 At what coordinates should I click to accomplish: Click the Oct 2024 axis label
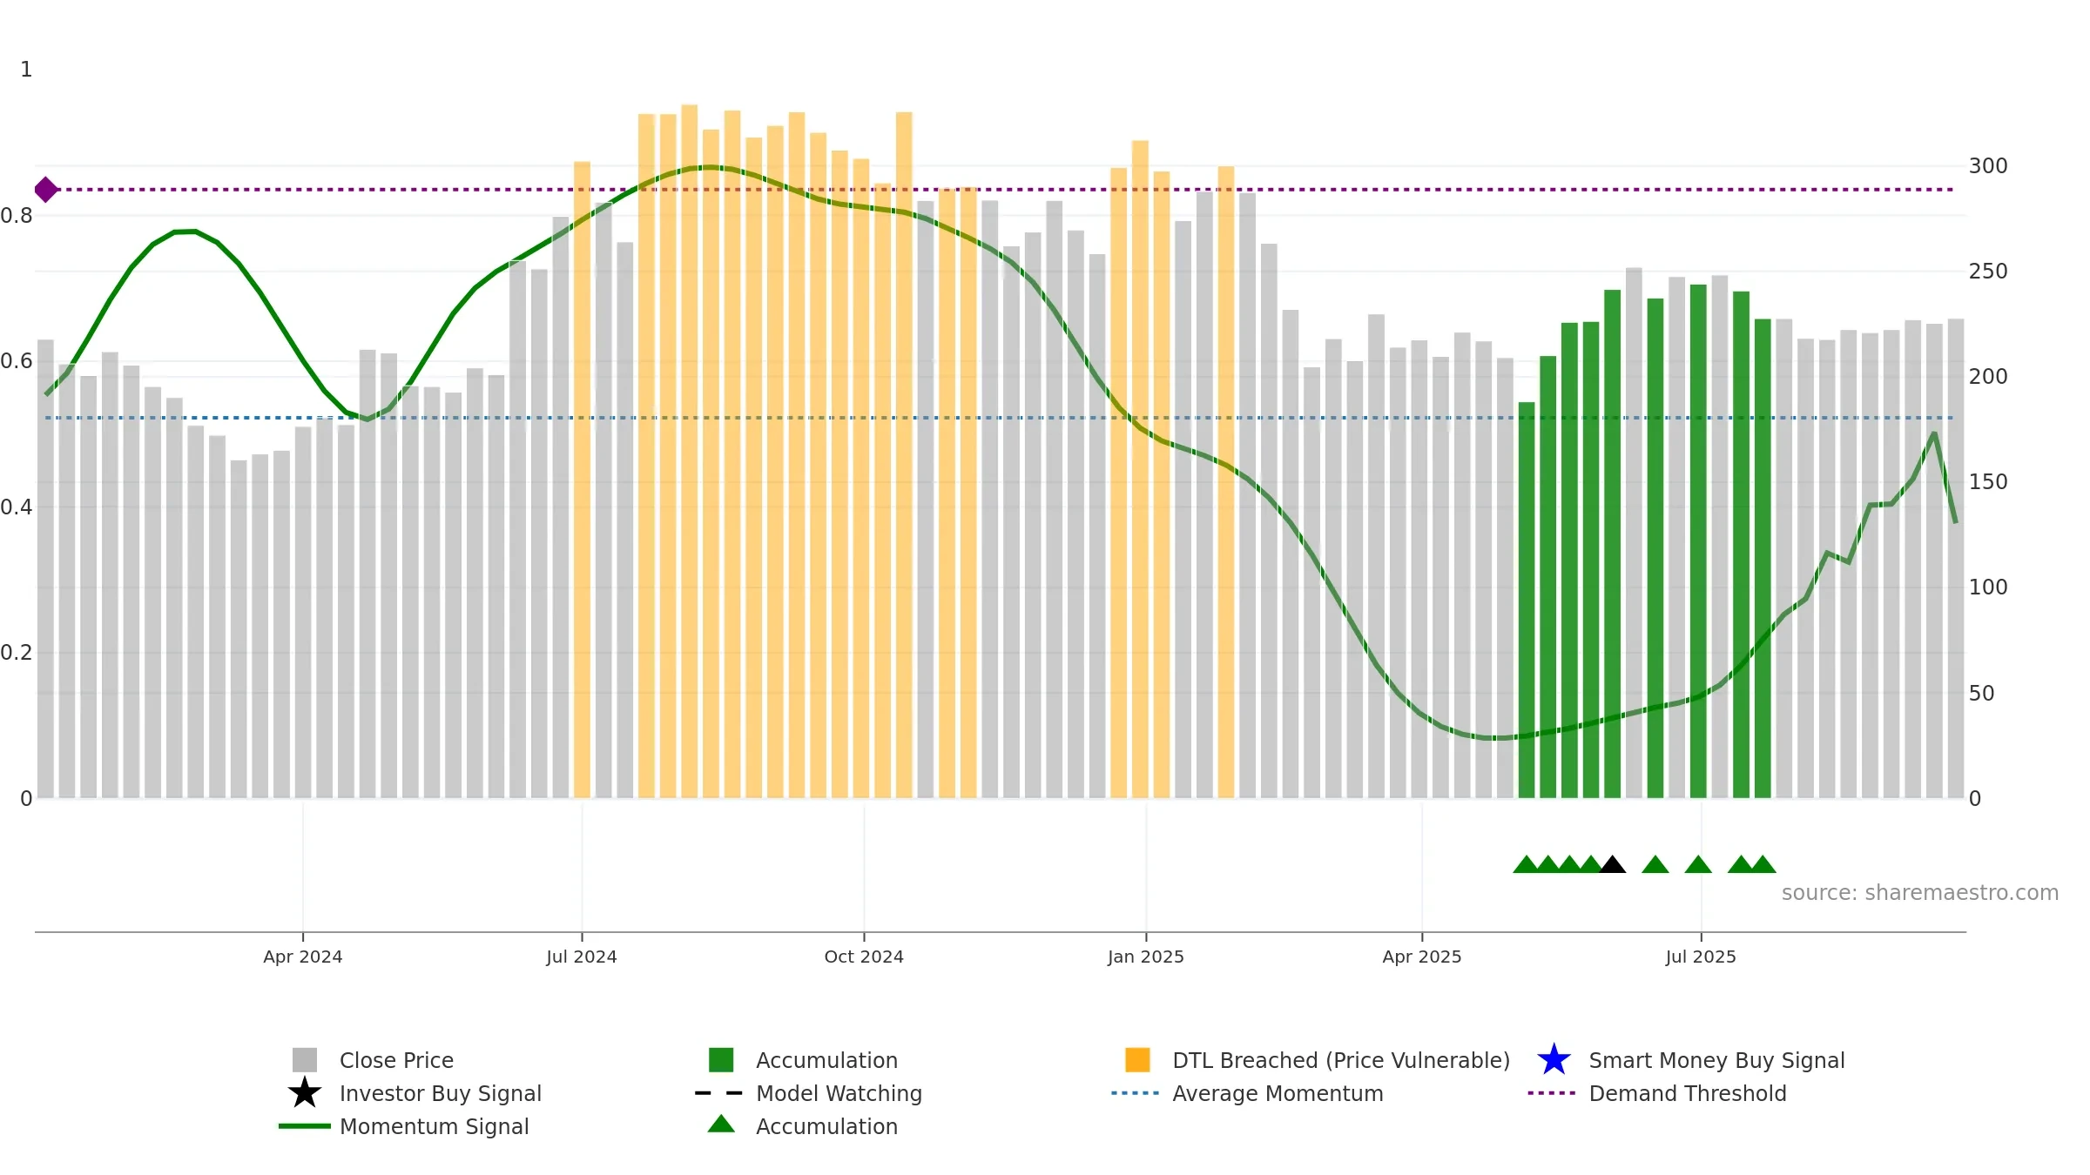coord(864,957)
